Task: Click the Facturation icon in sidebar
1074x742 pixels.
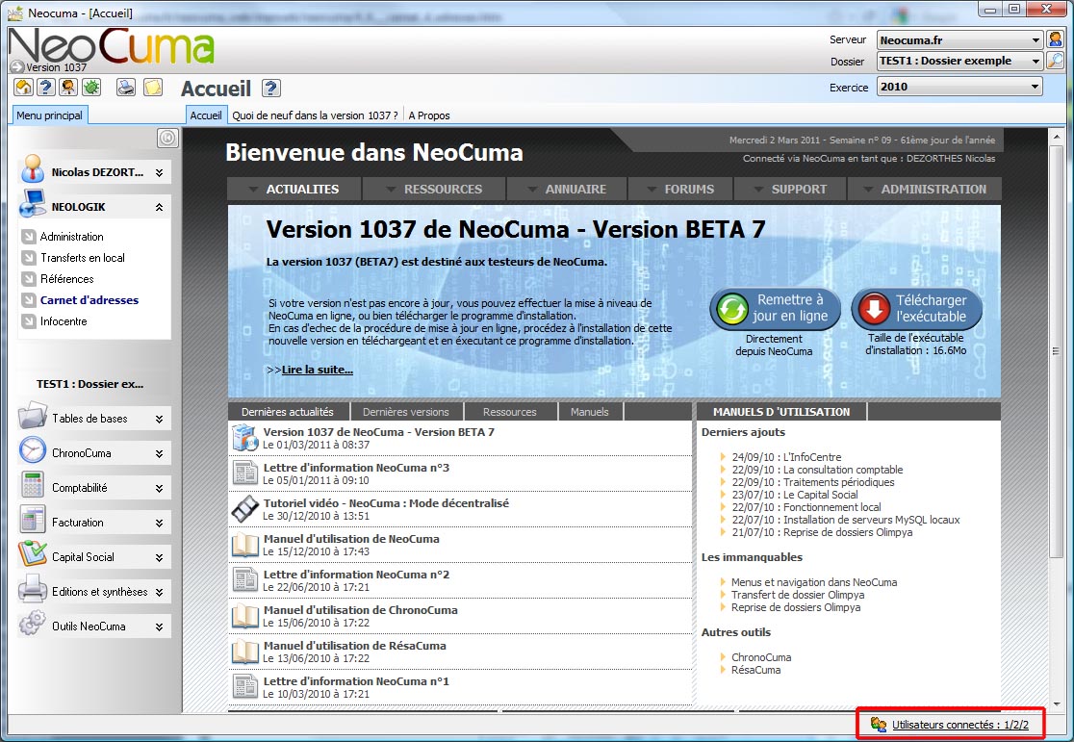Action: (32, 521)
